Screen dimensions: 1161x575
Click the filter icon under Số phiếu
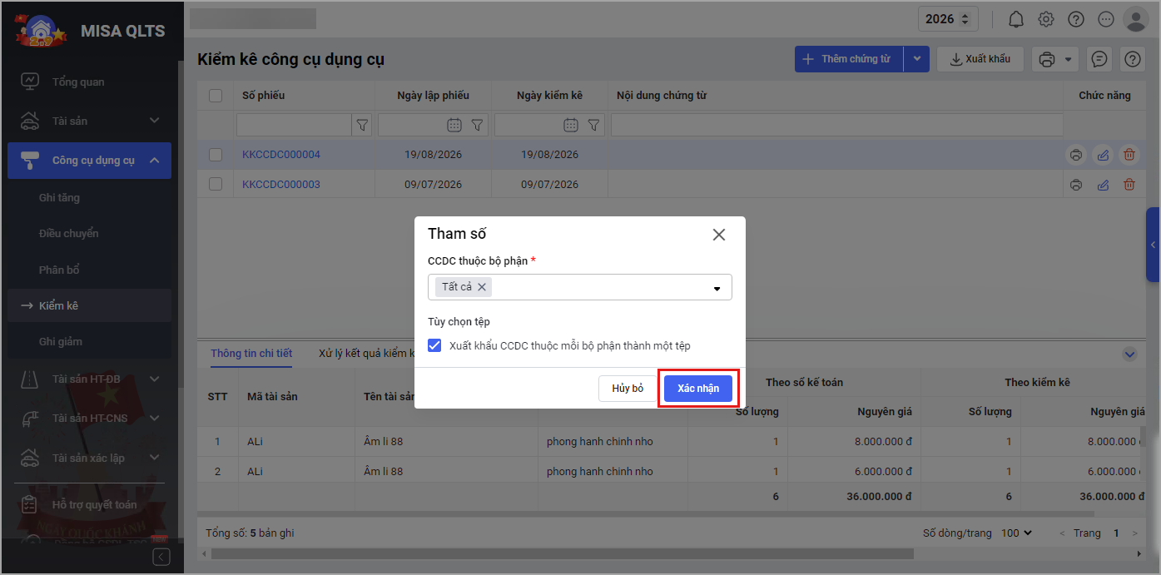(362, 125)
